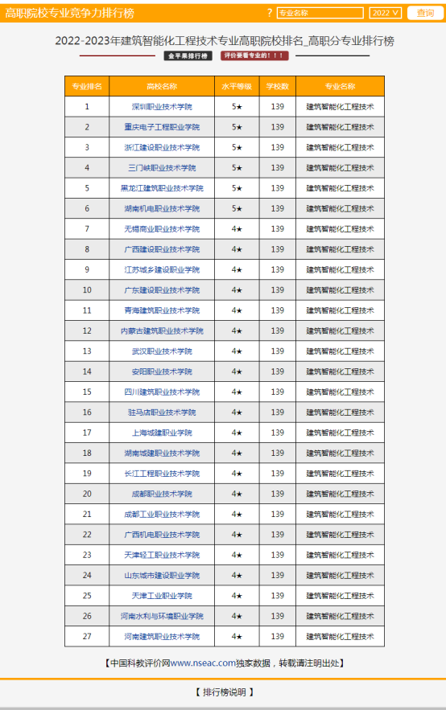Image resolution: width=446 pixels, height=710 pixels.
Task: Click the red 评价要看专业的 badge
Action: (254, 55)
